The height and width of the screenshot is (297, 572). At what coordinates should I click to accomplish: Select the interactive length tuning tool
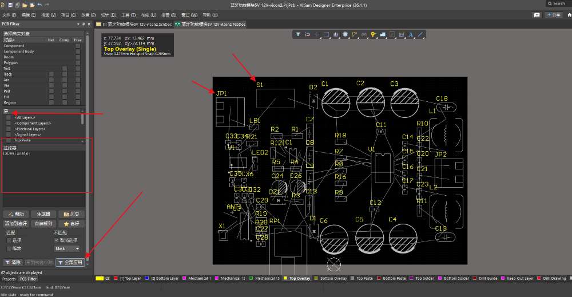(x=364, y=34)
